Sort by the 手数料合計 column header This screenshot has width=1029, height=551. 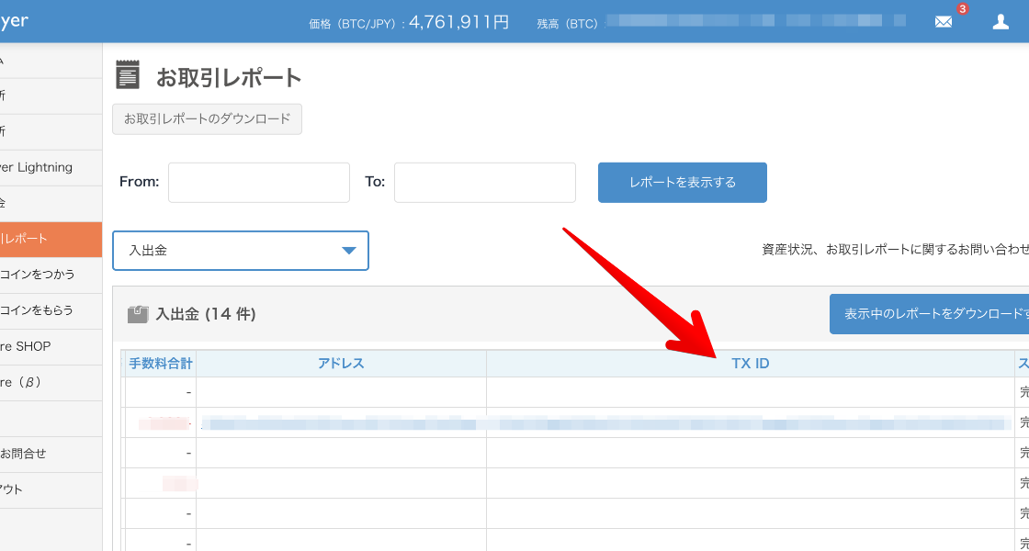click(161, 364)
